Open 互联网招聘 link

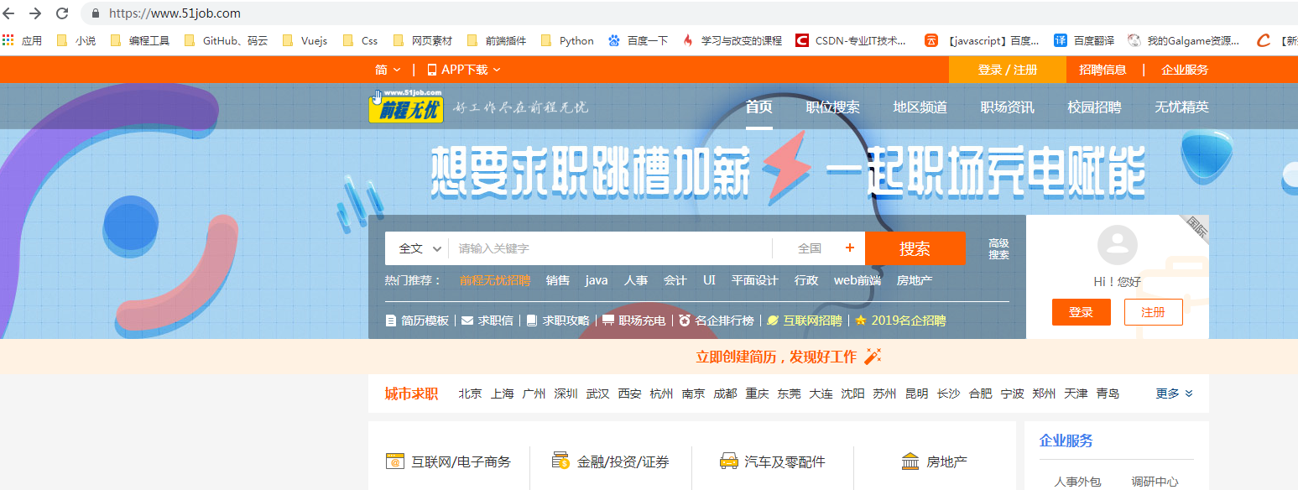click(805, 321)
